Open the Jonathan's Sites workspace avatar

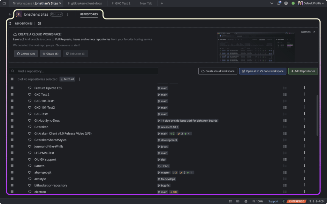click(19, 14)
